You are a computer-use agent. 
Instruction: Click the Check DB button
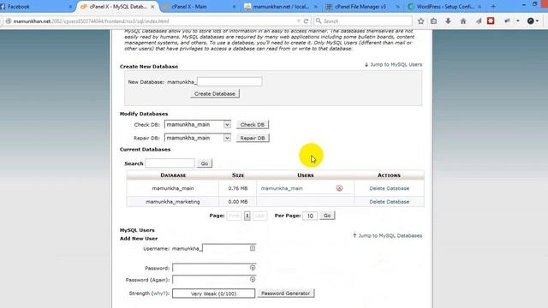tap(253, 125)
